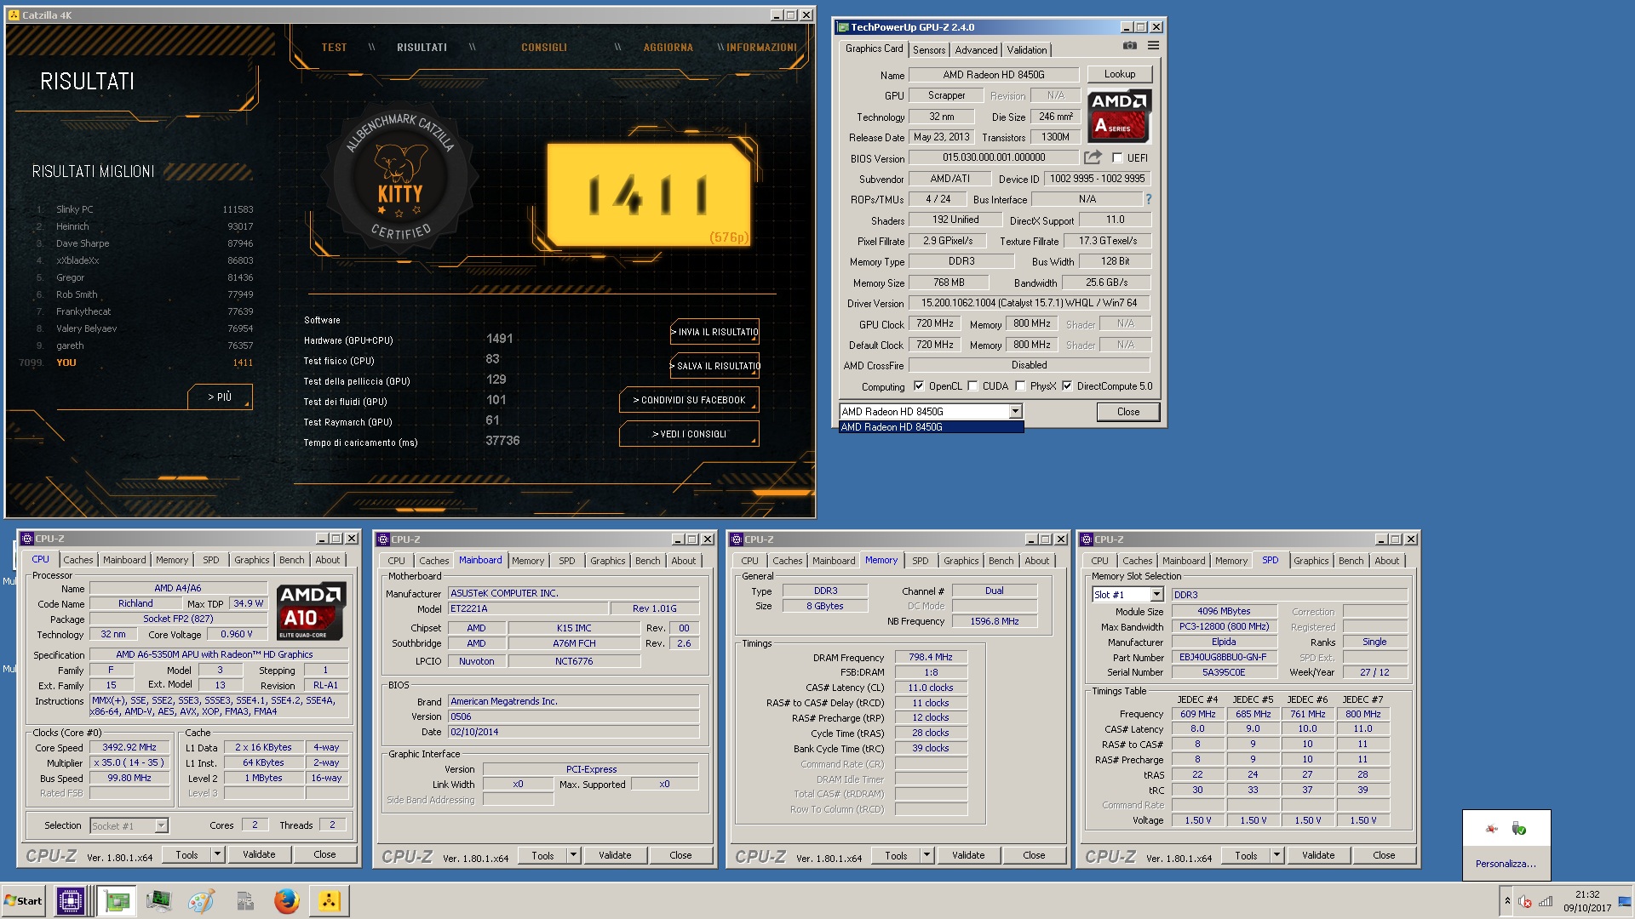Click the Start button
Viewport: 1635px width, 919px height.
23,901
